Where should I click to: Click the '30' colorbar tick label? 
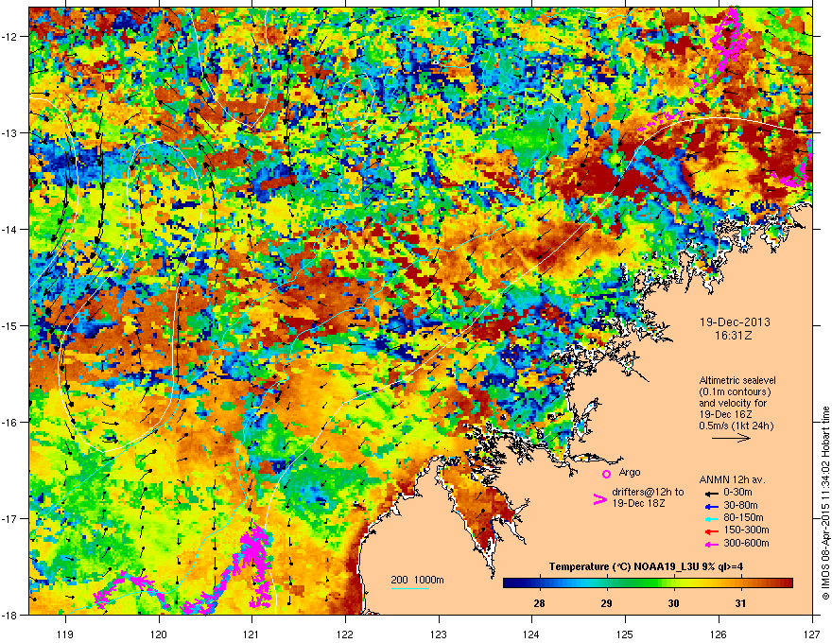[673, 603]
